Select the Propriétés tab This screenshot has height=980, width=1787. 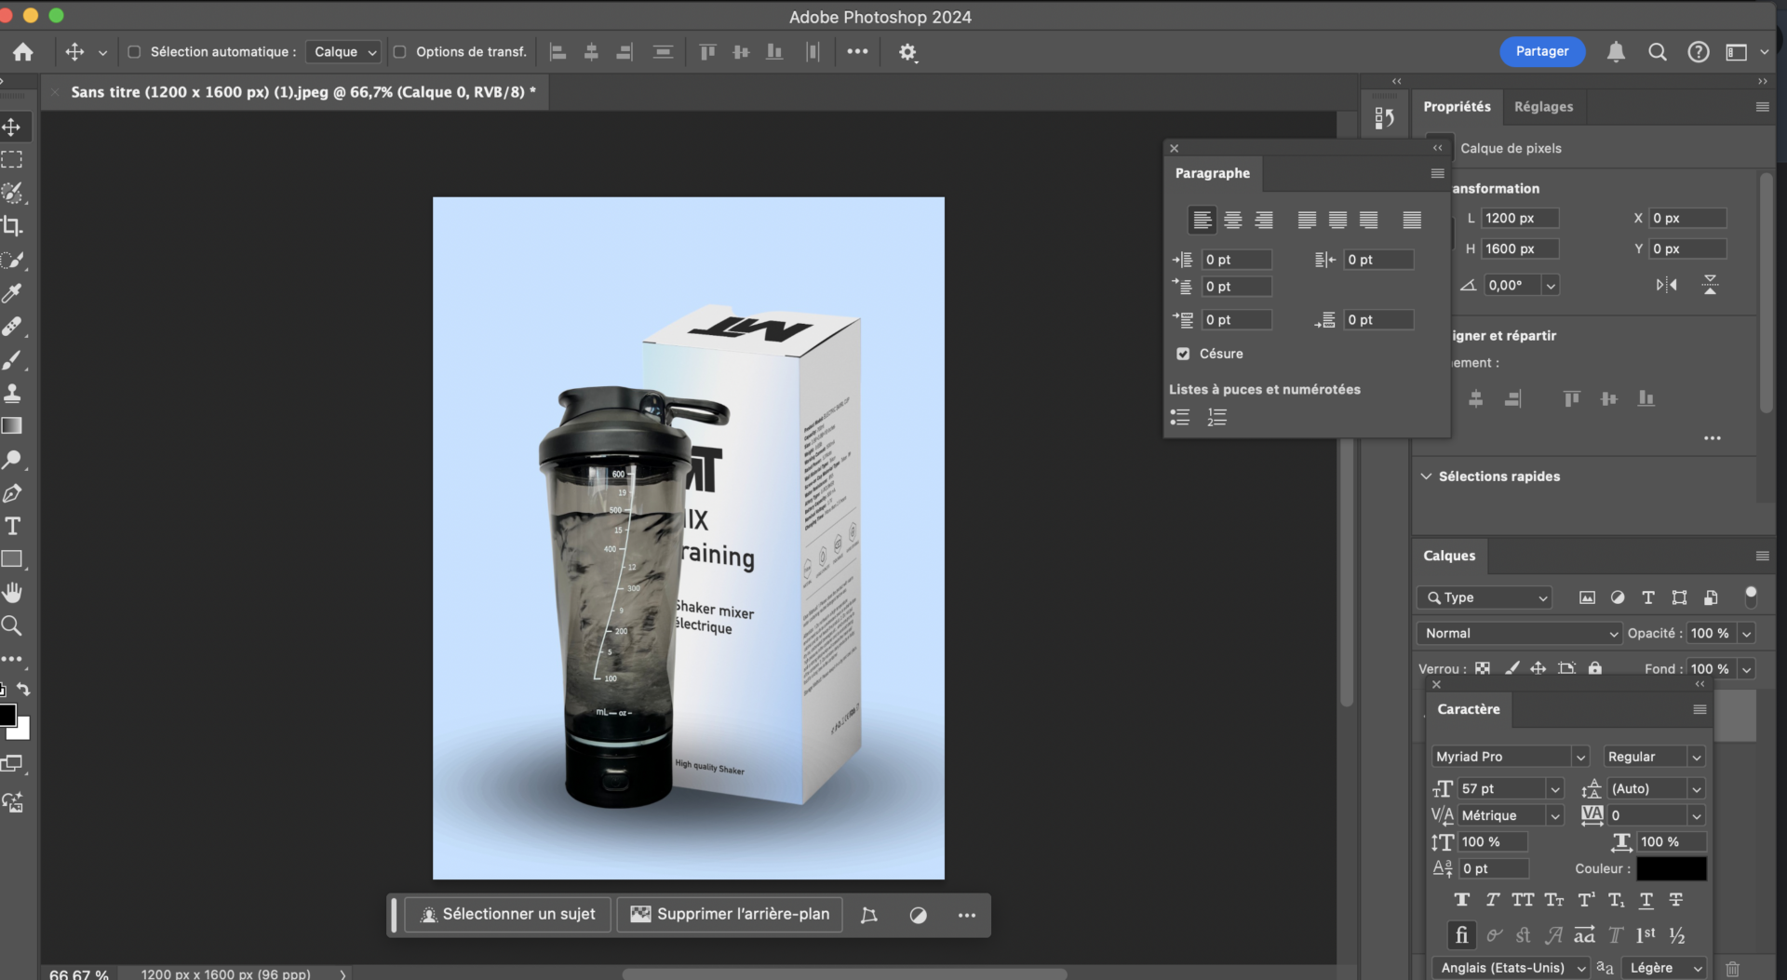1457,107
